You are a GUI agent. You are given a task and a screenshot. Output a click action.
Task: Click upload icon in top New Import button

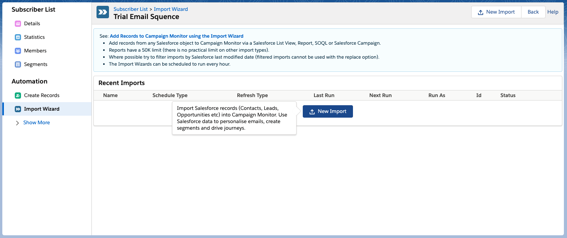click(481, 12)
